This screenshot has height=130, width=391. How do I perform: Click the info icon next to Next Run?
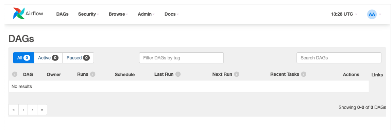(237, 74)
